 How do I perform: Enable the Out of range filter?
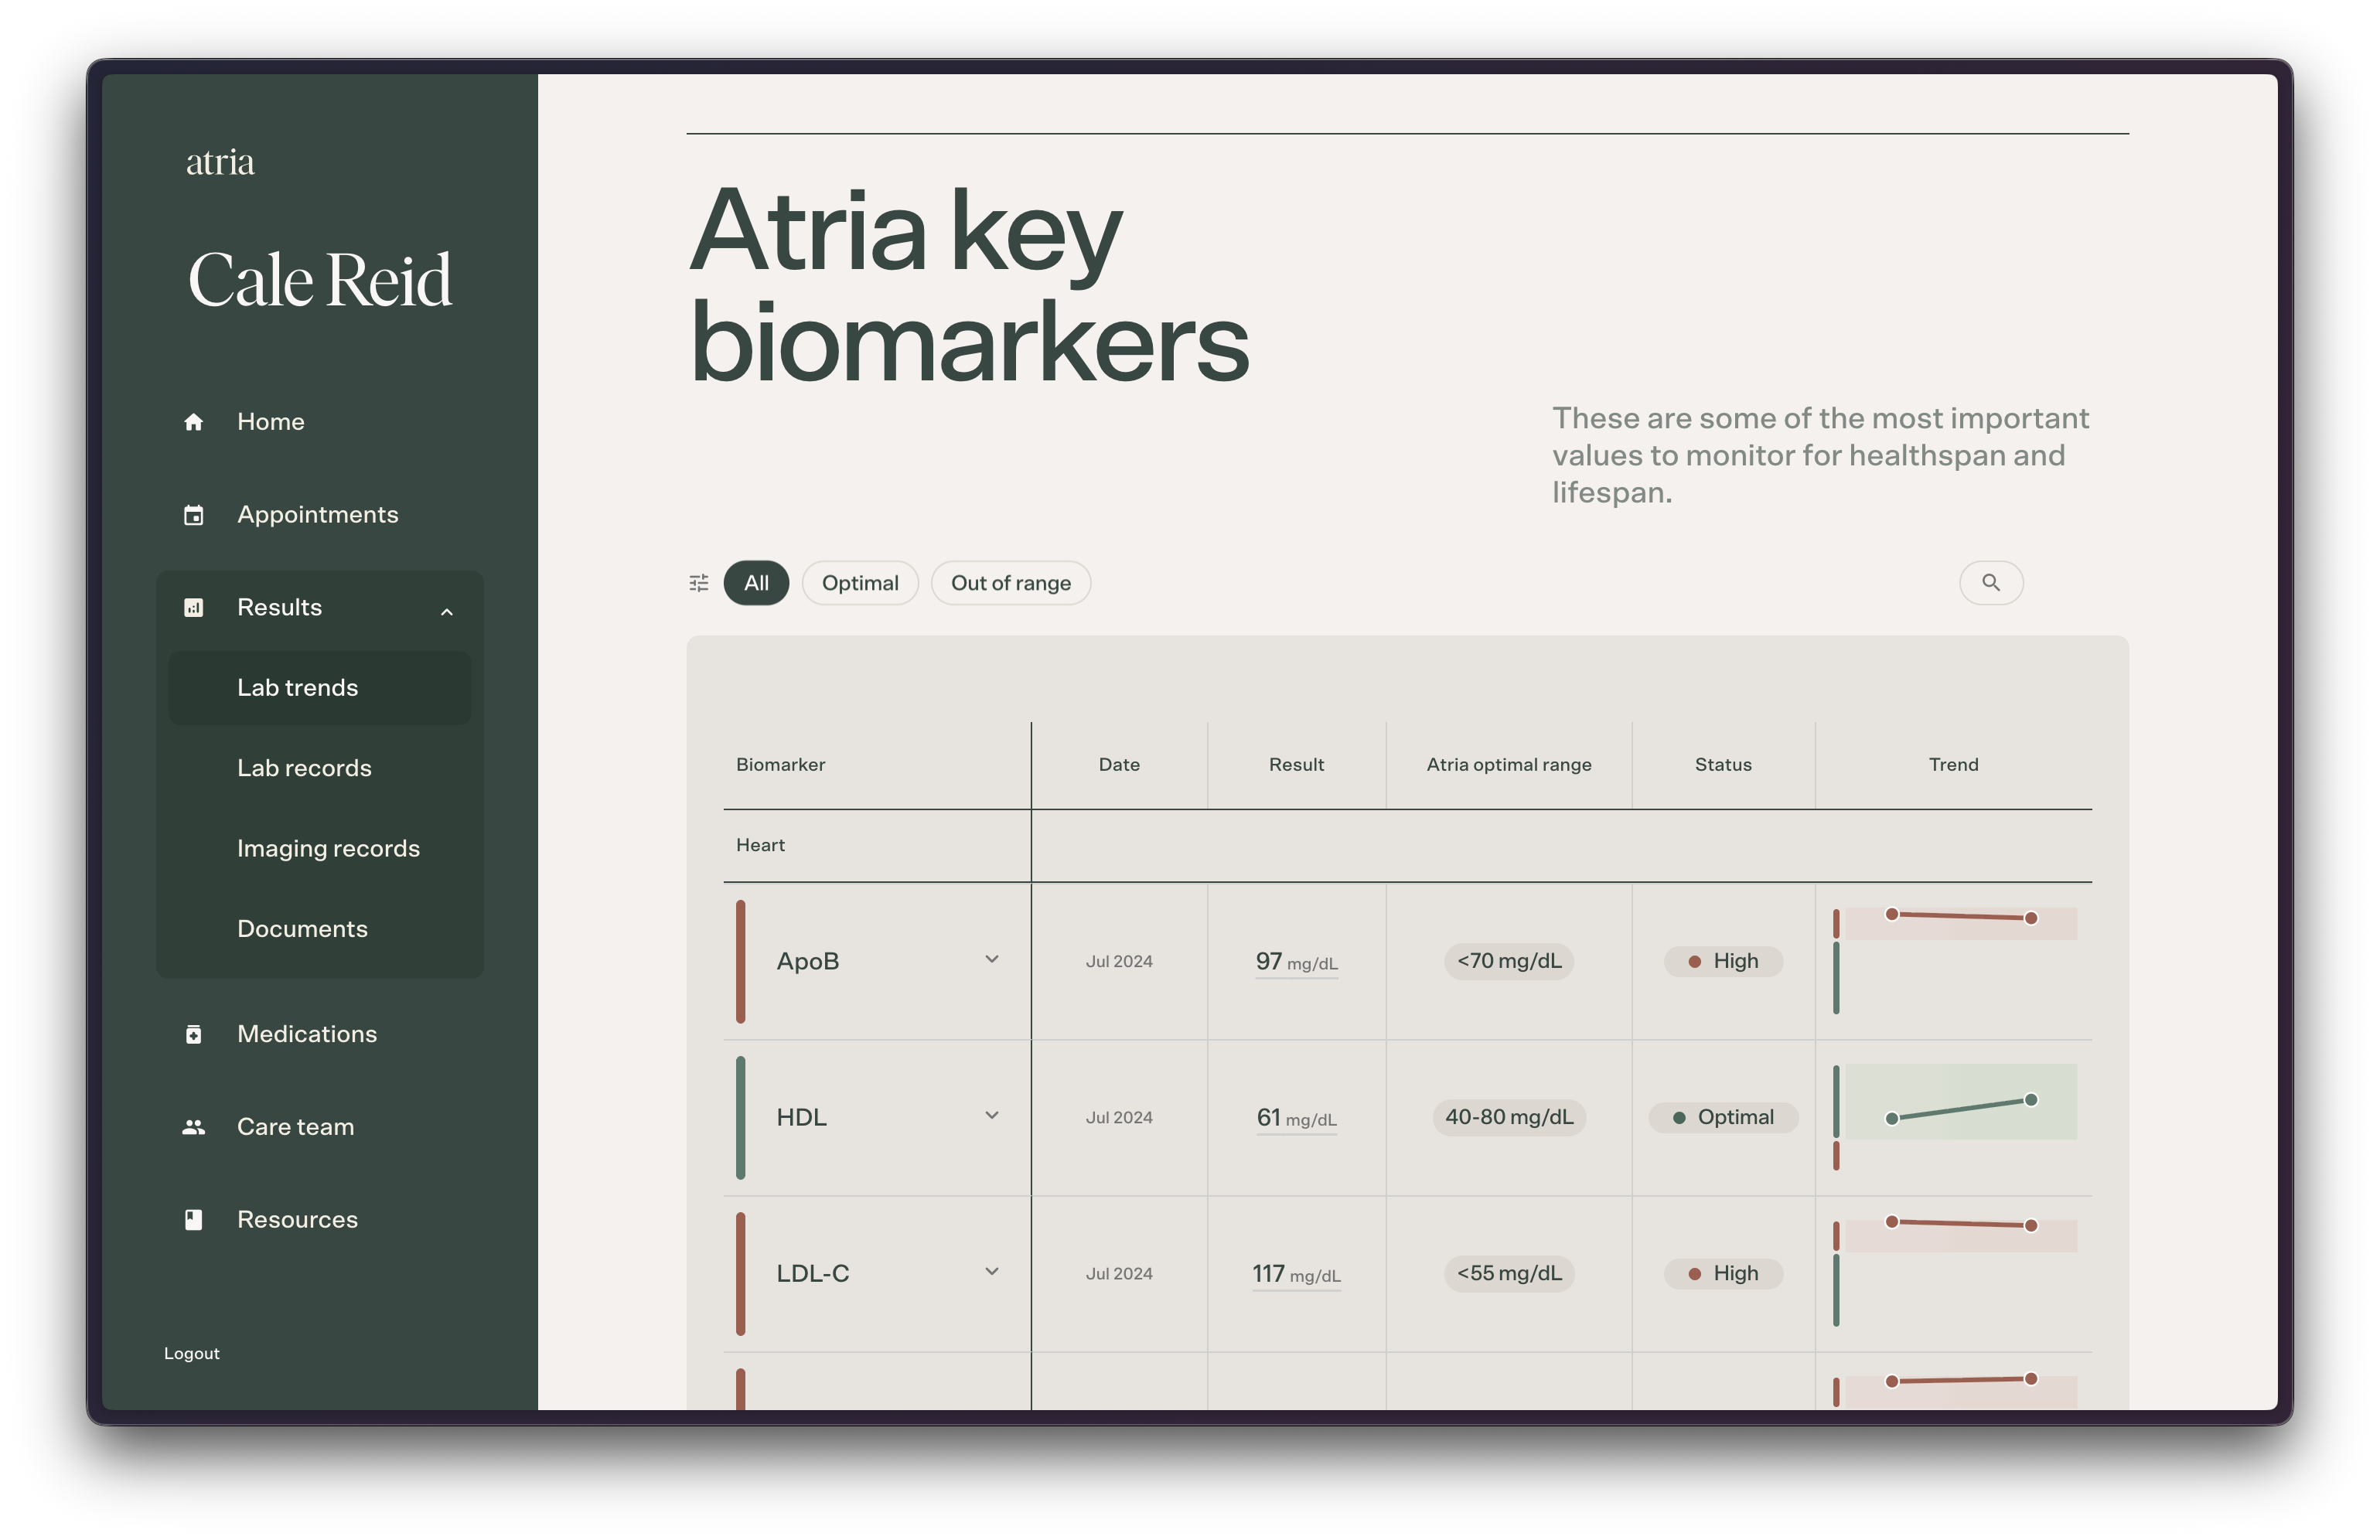tap(1011, 582)
